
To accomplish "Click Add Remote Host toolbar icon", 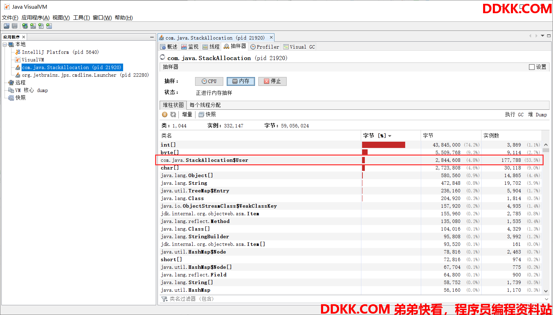I will pyautogui.click(x=25, y=26).
